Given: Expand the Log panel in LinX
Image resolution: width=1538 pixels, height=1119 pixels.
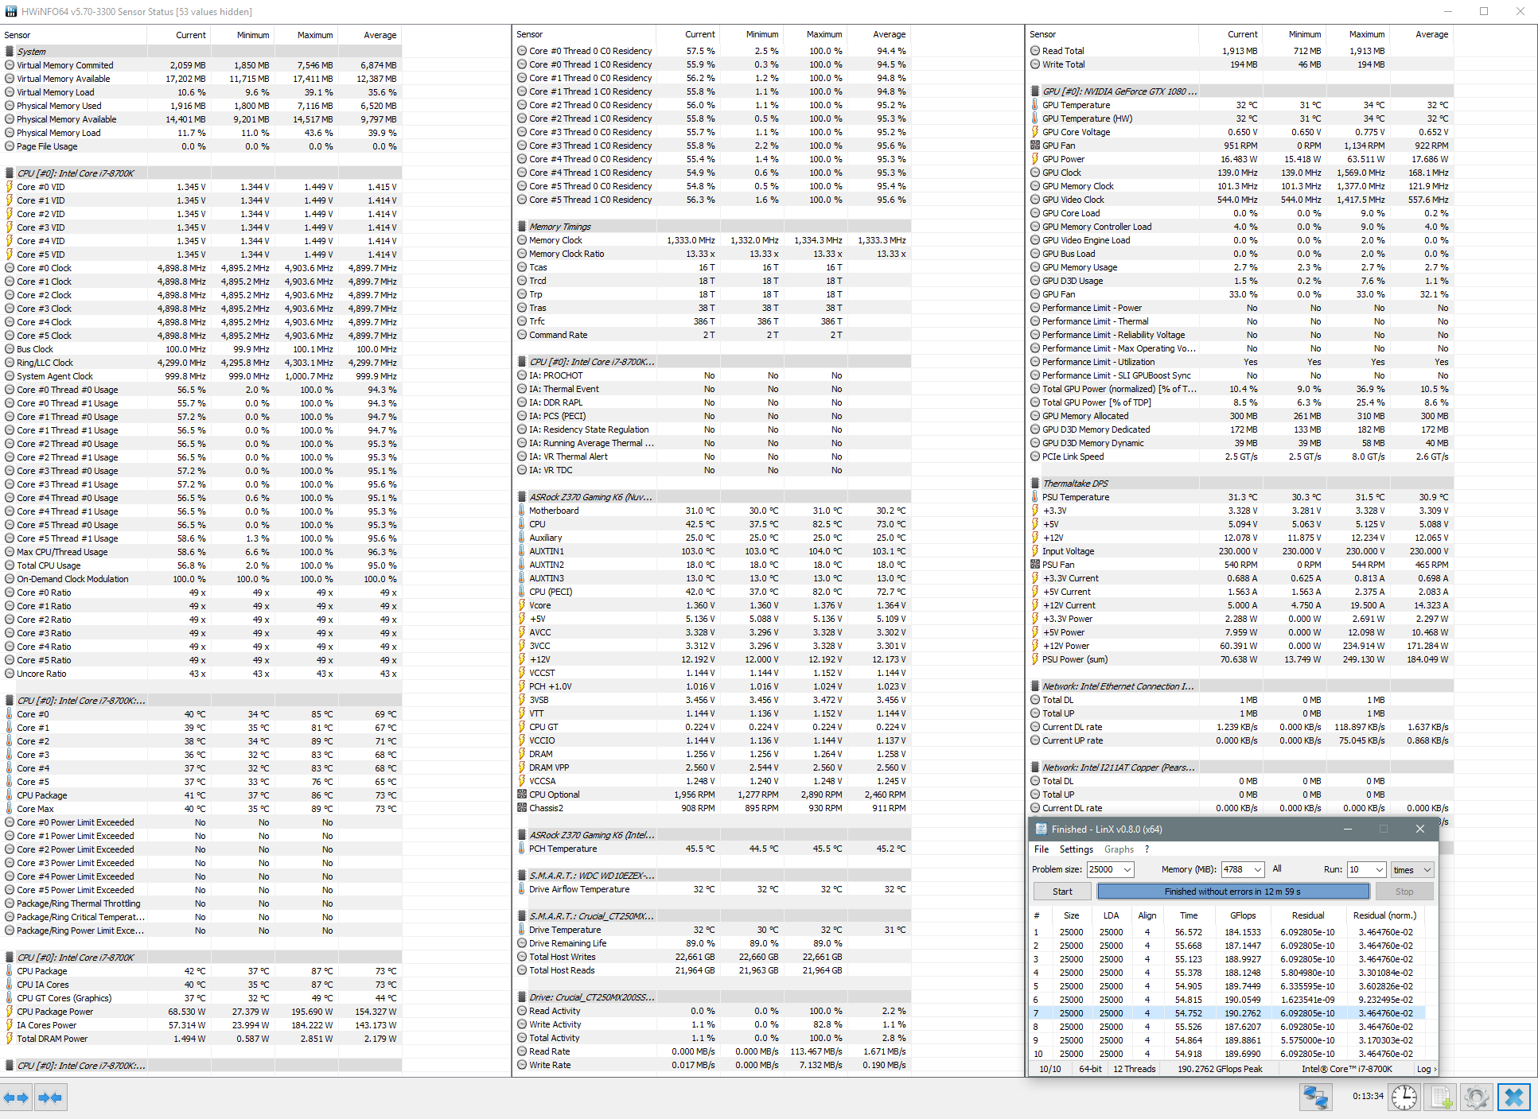Looking at the screenshot, I should tap(1427, 1069).
